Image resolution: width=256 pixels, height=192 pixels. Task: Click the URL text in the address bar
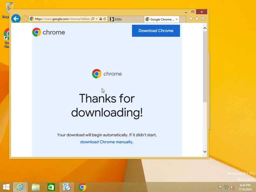tap(62, 19)
